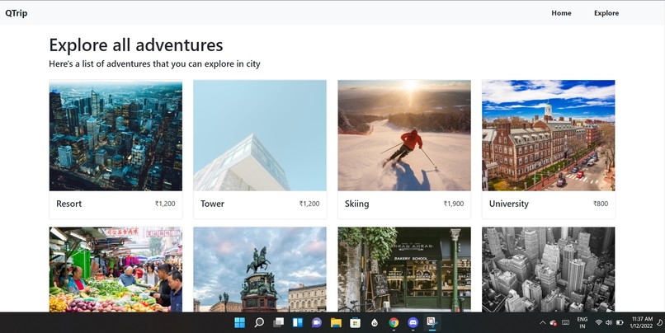Open Microsoft Store from taskbar
This screenshot has width=665, height=333.
[356, 323]
